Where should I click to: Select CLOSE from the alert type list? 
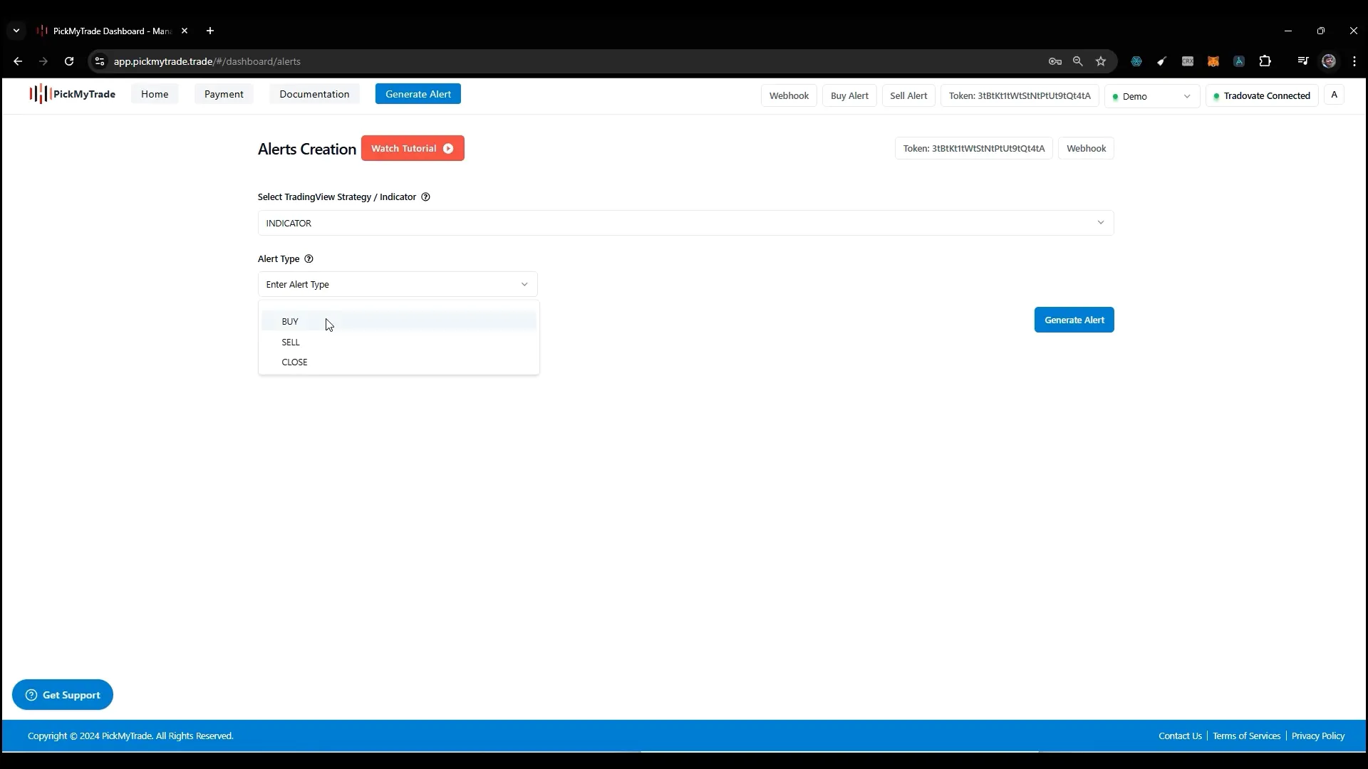296,363
